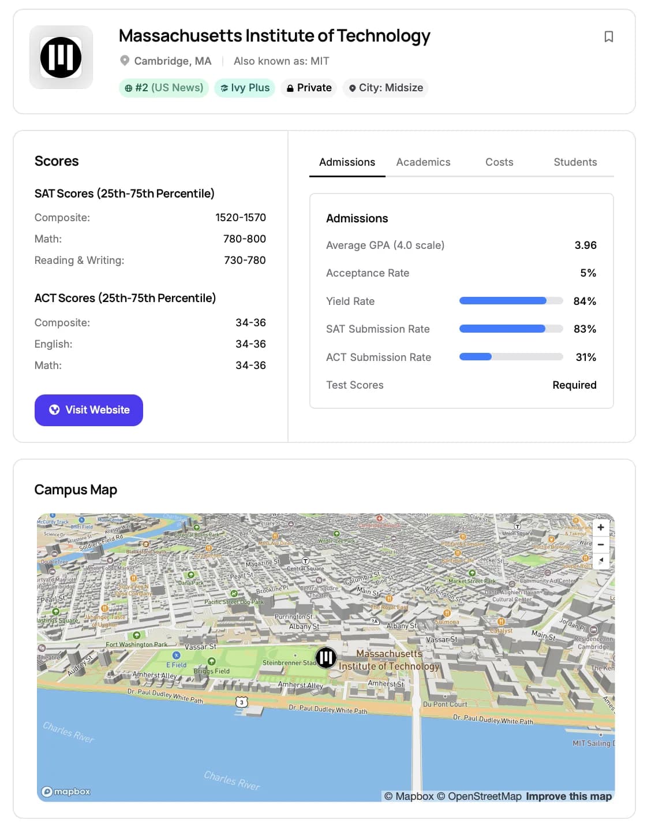
Task: Zoom in on the campus map
Action: tap(601, 527)
